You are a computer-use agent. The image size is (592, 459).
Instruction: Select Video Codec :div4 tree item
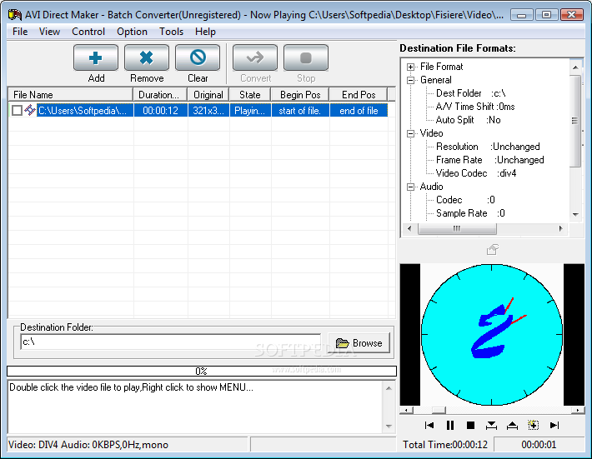476,173
